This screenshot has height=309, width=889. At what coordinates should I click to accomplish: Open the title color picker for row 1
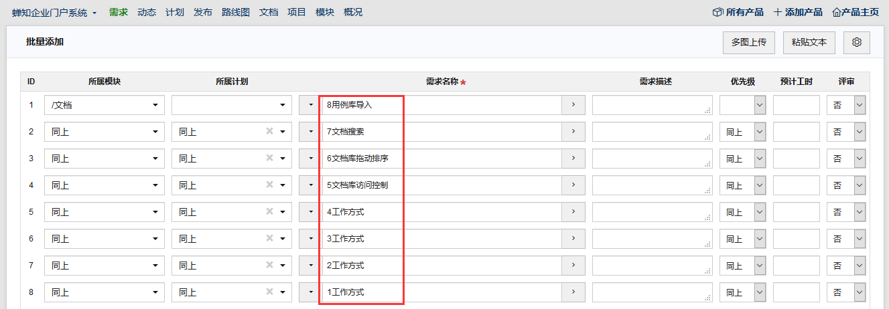311,105
